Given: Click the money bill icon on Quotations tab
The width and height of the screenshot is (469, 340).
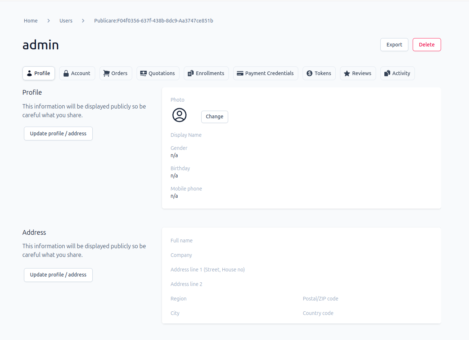Looking at the screenshot, I should coord(143,73).
